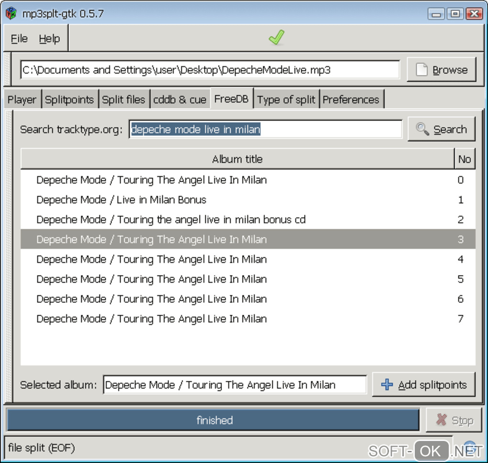Image resolution: width=488 pixels, height=463 pixels.
Task: Sort by the Album title column header
Action: [237, 159]
